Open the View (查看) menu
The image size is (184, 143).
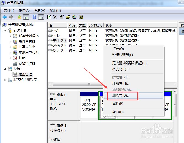pos(40,10)
